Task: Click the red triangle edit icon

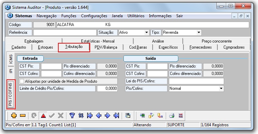Action: pyautogui.click(x=43, y=116)
